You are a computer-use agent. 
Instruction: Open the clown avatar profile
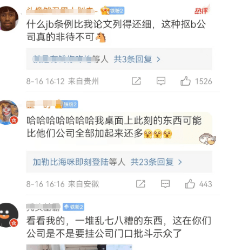[9, 112]
